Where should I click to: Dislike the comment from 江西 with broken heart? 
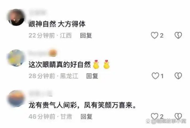[178, 35]
